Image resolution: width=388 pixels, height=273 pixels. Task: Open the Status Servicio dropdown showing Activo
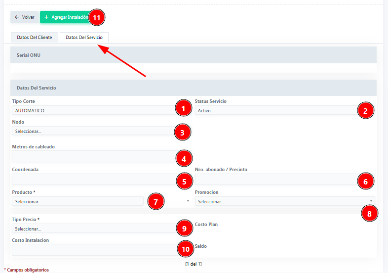tap(275, 110)
